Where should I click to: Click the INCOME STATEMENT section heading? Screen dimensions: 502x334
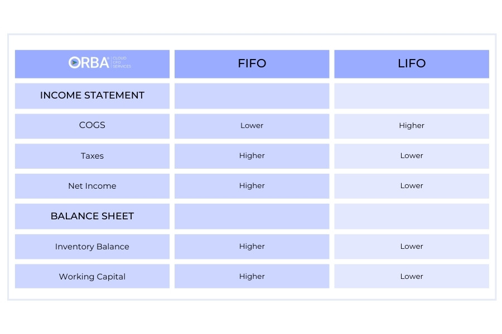(x=92, y=95)
